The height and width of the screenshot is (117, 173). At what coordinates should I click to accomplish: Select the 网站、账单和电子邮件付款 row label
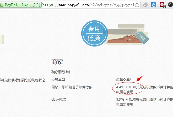click(72, 87)
